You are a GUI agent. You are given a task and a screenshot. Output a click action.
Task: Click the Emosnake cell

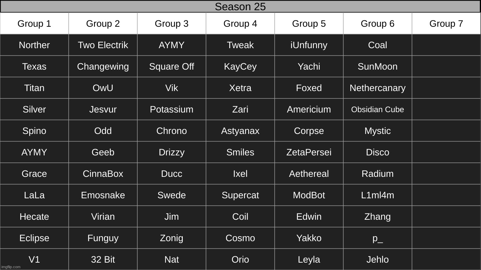click(103, 195)
